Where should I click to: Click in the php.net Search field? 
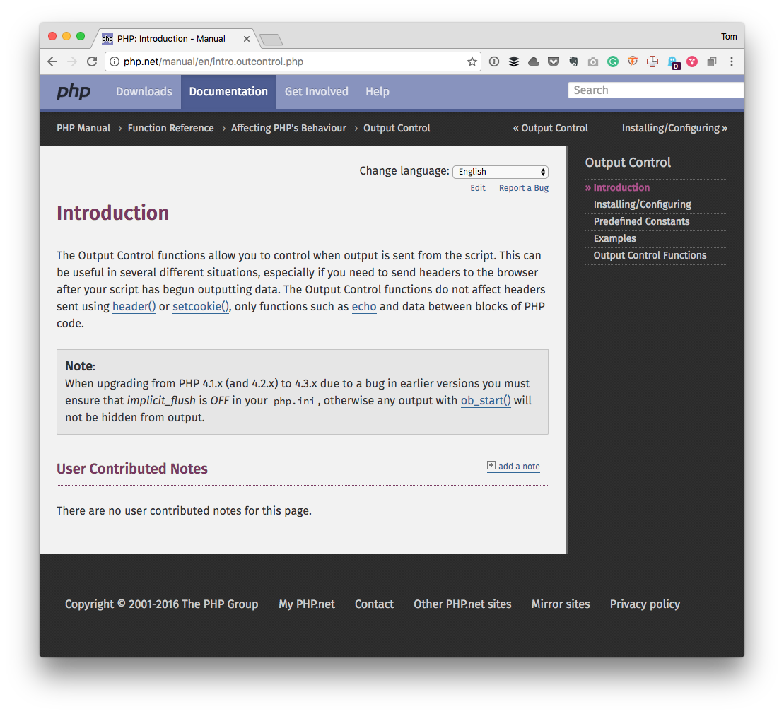[656, 90]
